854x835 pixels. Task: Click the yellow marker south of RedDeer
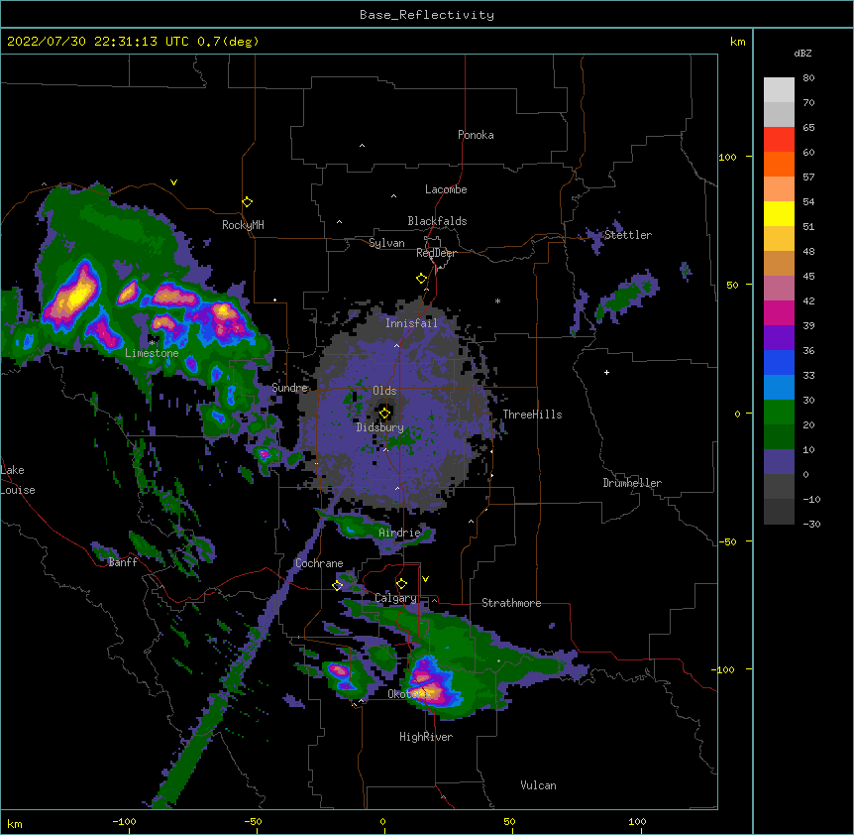point(421,278)
